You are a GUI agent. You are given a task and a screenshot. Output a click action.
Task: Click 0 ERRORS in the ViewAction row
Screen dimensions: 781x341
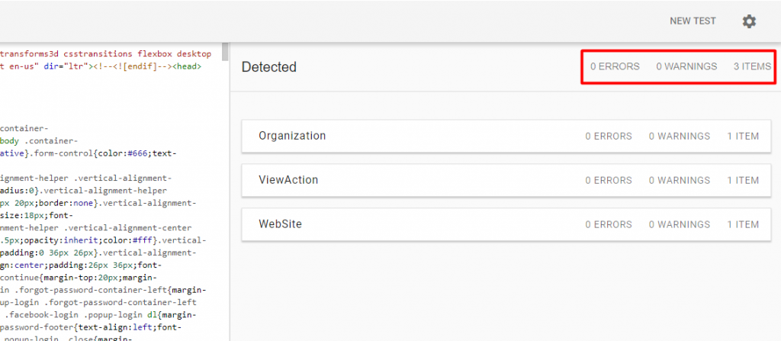click(x=609, y=181)
